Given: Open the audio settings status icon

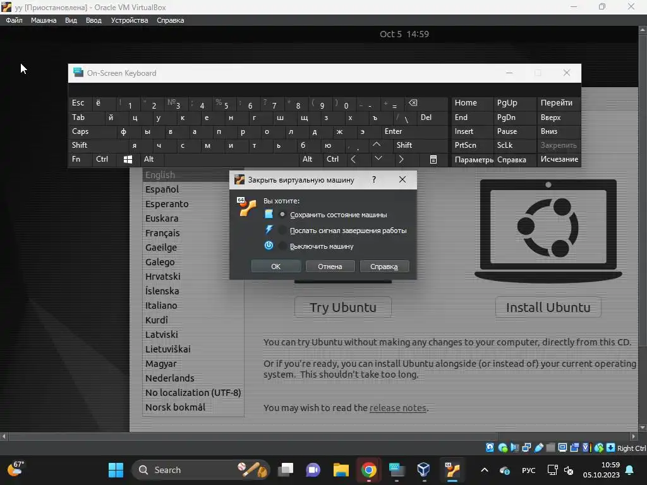Looking at the screenshot, I should (x=514, y=448).
